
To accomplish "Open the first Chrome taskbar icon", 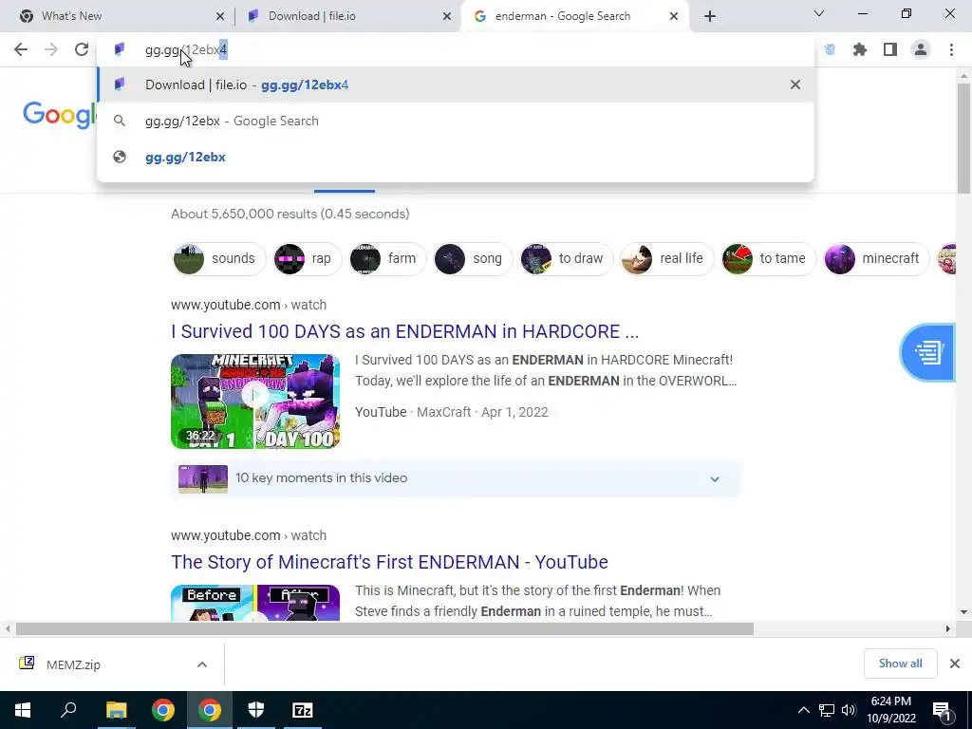I will tap(163, 710).
